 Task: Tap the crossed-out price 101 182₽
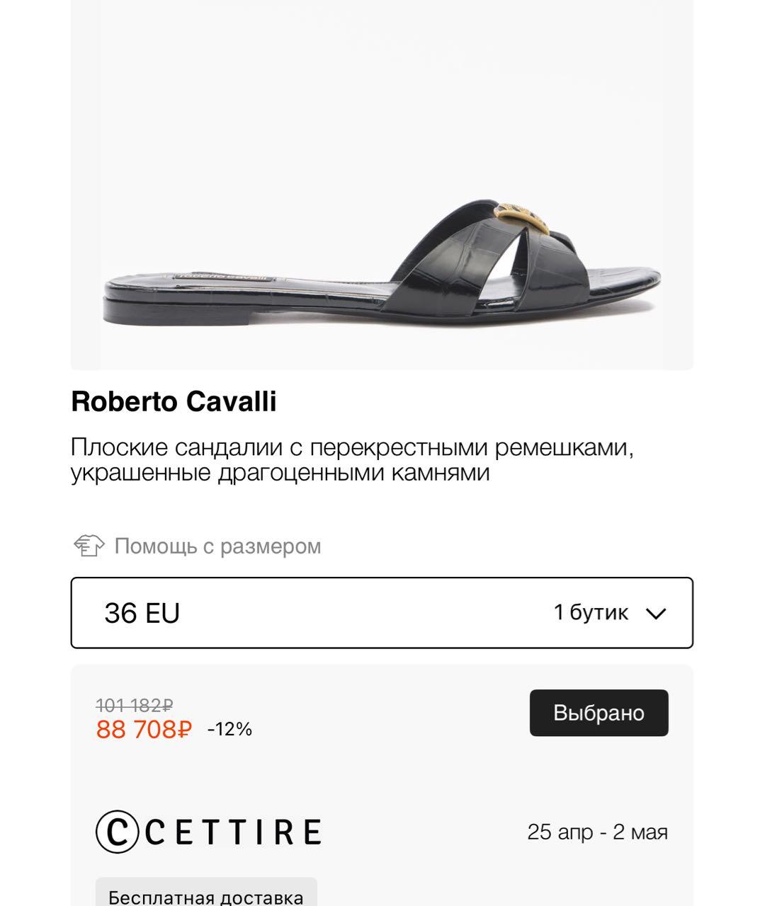click(135, 705)
